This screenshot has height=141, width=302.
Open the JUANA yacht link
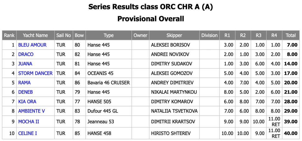point(25,64)
